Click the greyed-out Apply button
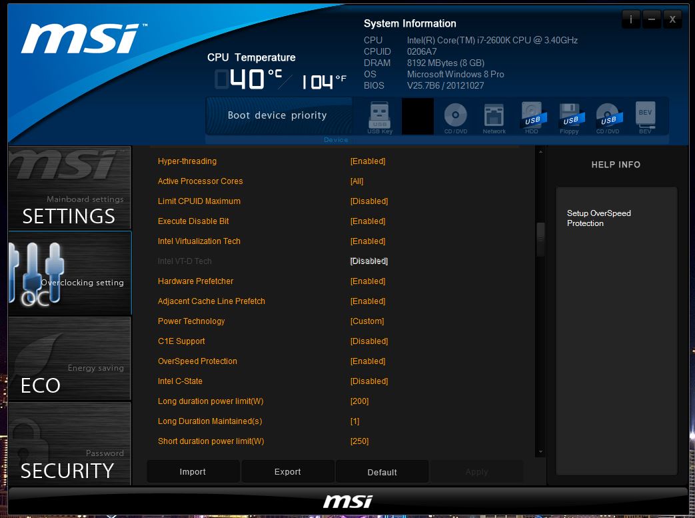Image resolution: width=695 pixels, height=518 pixels. click(477, 472)
